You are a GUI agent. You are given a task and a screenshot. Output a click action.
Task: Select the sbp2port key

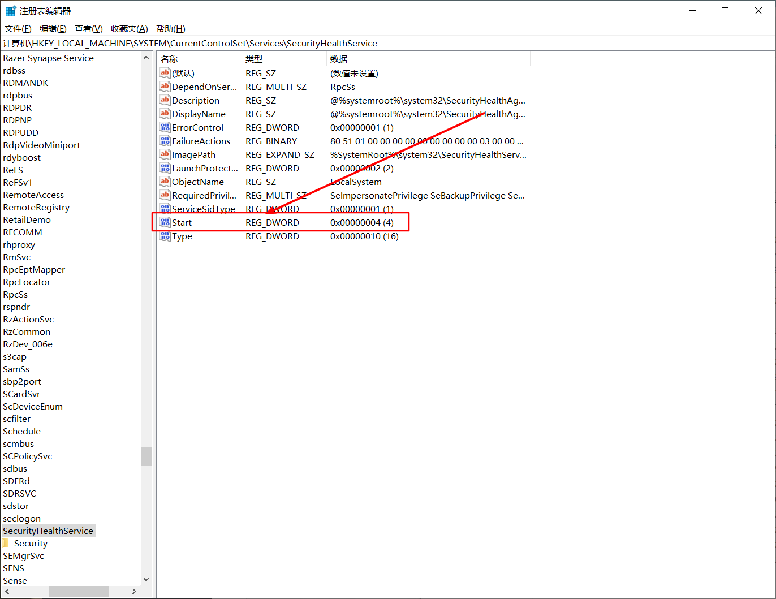(22, 381)
